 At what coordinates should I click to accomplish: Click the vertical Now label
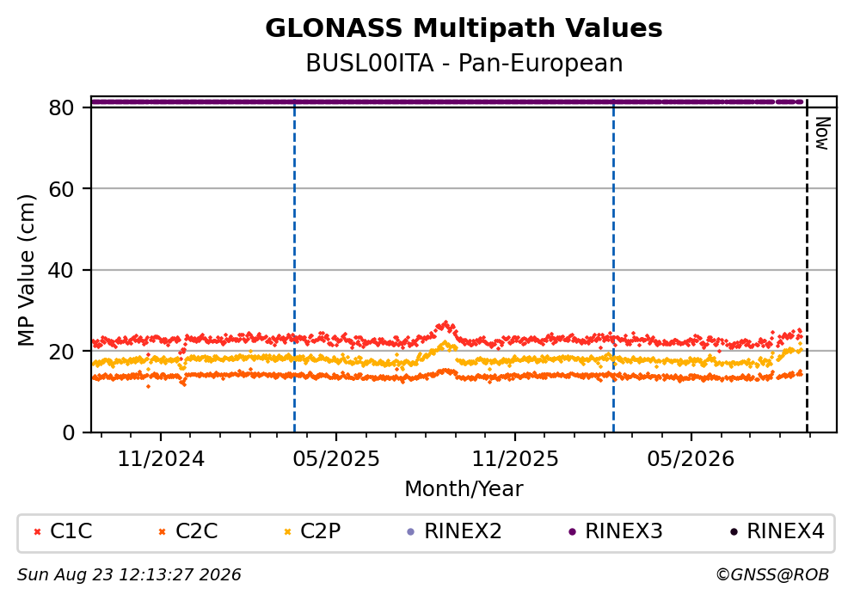(822, 133)
